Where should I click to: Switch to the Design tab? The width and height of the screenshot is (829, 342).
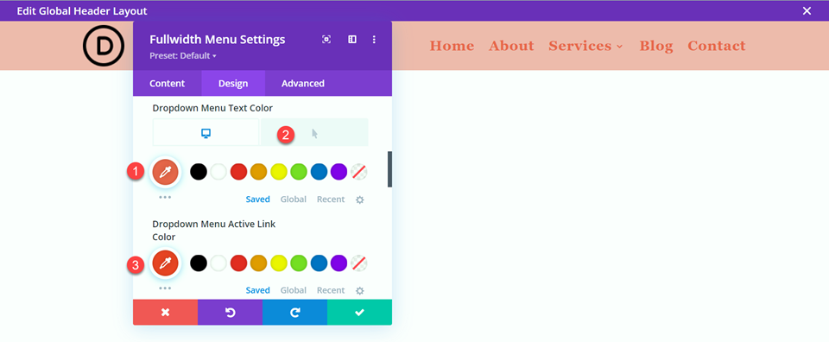point(233,84)
